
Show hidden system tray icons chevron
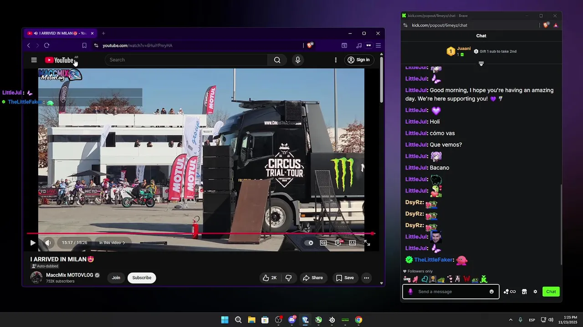(511, 320)
